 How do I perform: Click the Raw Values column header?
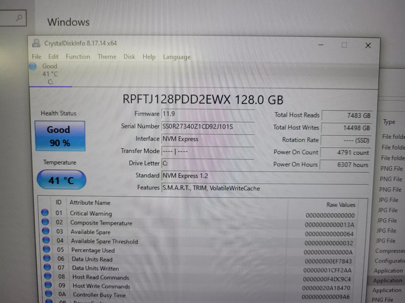pyautogui.click(x=341, y=205)
